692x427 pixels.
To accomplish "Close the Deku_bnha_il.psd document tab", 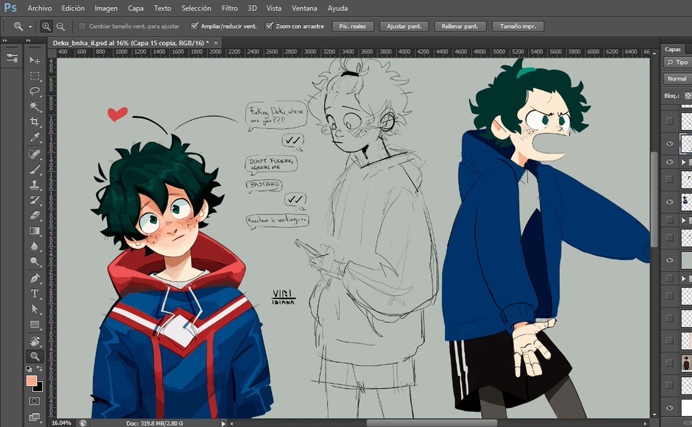I will tap(216, 43).
